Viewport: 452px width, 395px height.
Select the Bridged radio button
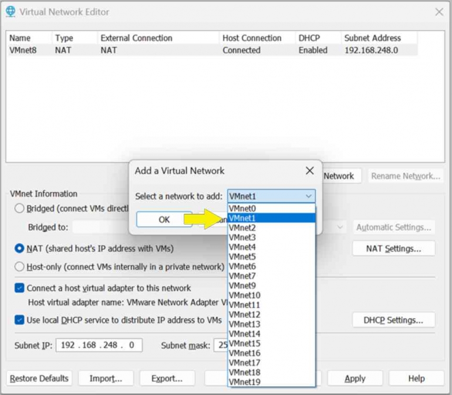point(20,208)
